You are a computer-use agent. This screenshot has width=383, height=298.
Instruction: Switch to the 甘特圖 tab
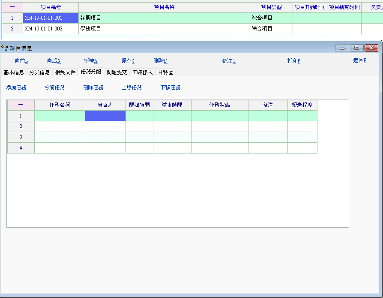[x=165, y=72]
